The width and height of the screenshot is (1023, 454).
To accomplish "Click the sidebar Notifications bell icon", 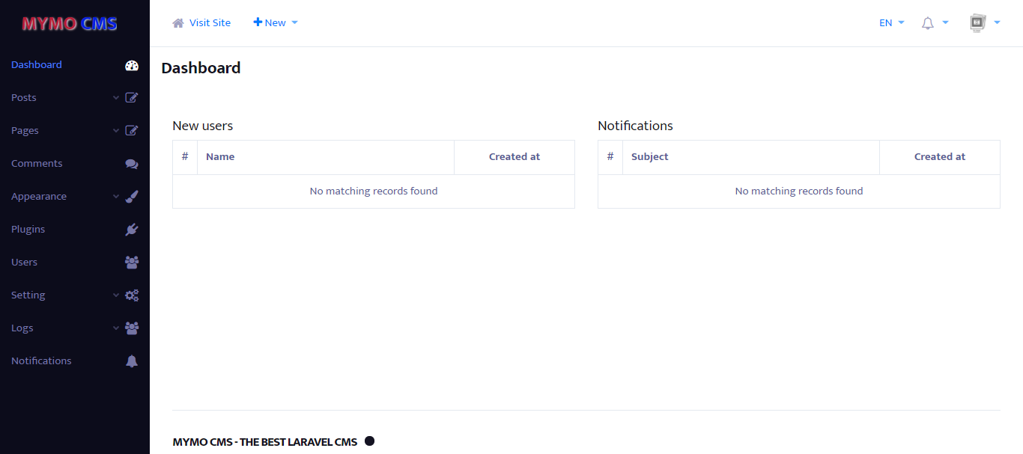I will pyautogui.click(x=132, y=361).
